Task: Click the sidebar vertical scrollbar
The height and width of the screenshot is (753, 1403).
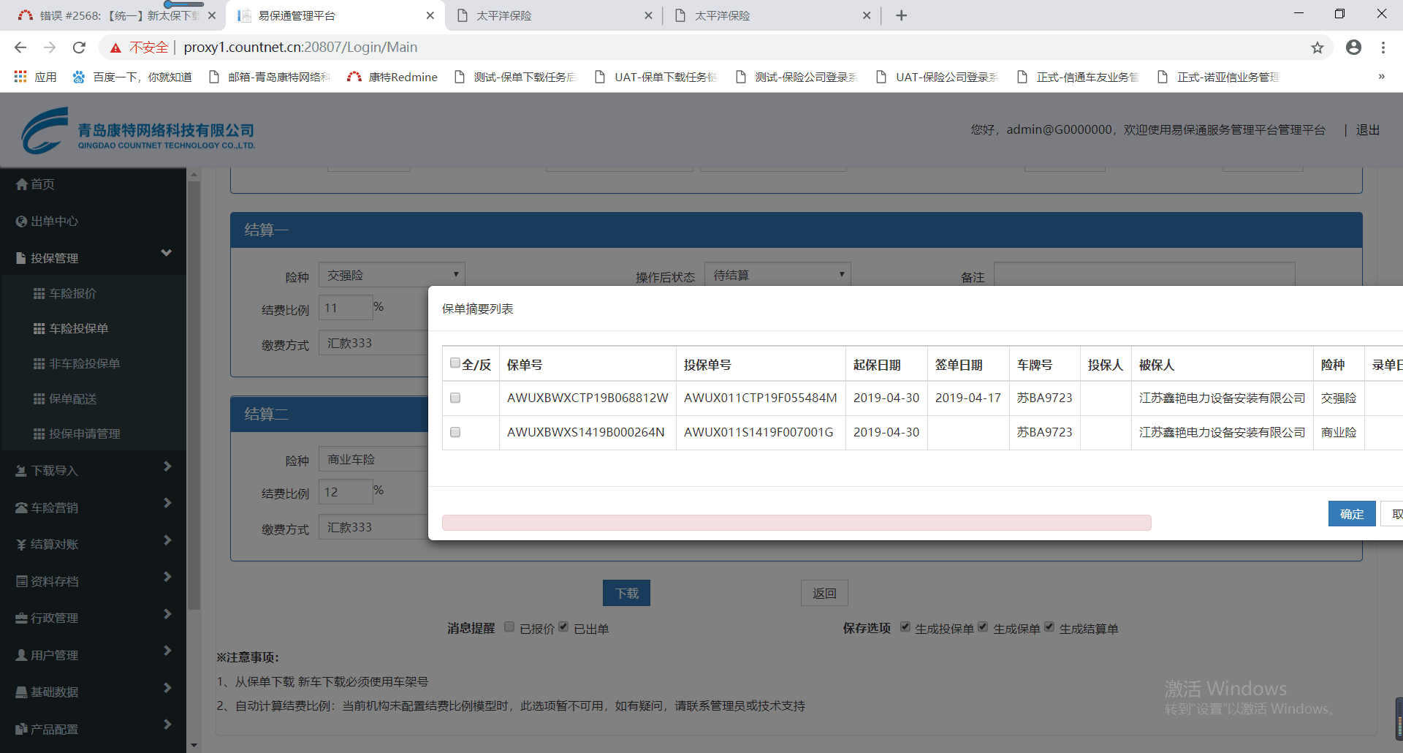Action: [194, 395]
